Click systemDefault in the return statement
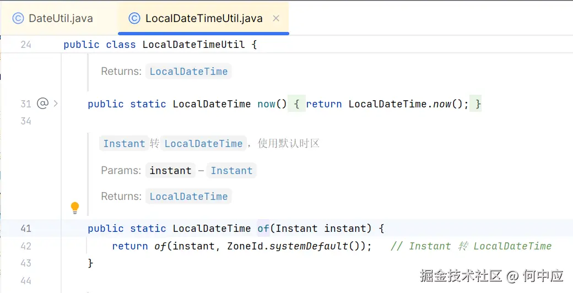Viewport: 573px width, 293px height. pos(309,246)
